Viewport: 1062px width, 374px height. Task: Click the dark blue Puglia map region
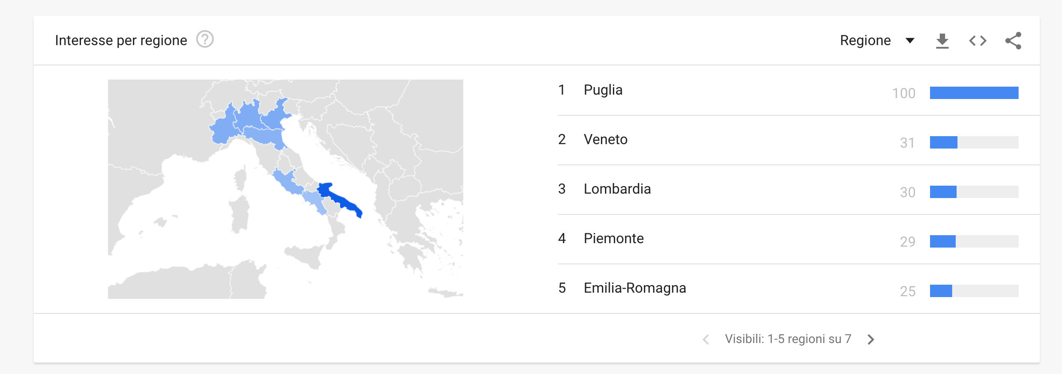339,198
